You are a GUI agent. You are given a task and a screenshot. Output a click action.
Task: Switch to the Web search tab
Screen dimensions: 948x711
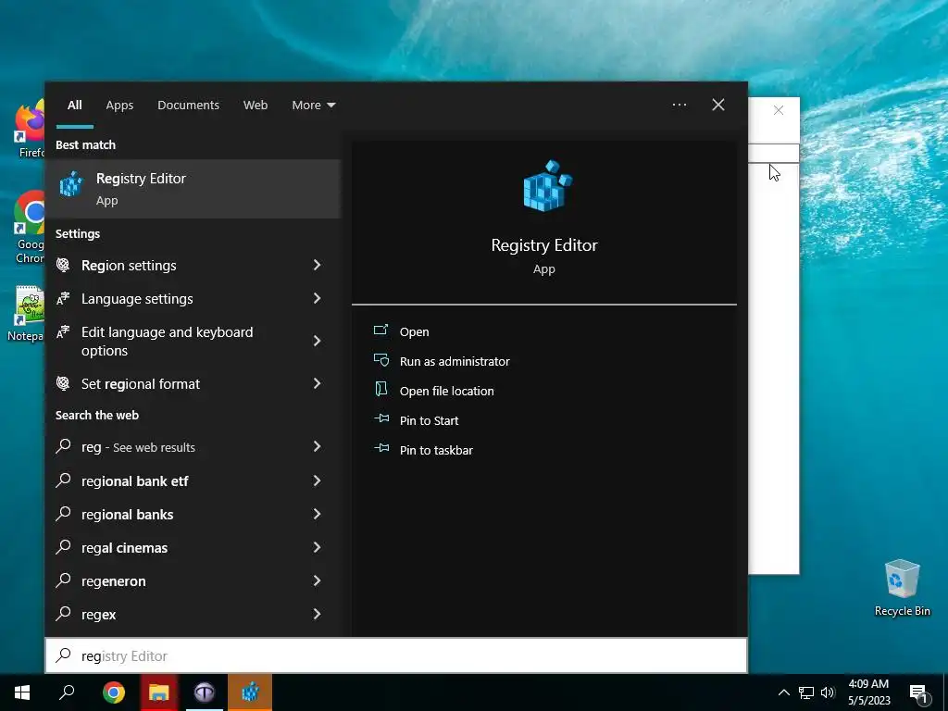pyautogui.click(x=256, y=106)
